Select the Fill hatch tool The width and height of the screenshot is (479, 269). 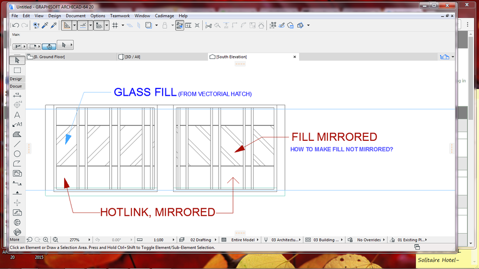point(17,134)
